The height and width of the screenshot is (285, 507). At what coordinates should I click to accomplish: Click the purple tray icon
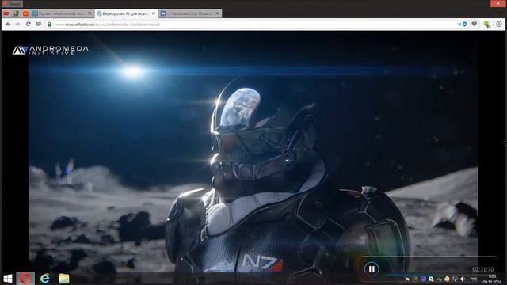423,279
